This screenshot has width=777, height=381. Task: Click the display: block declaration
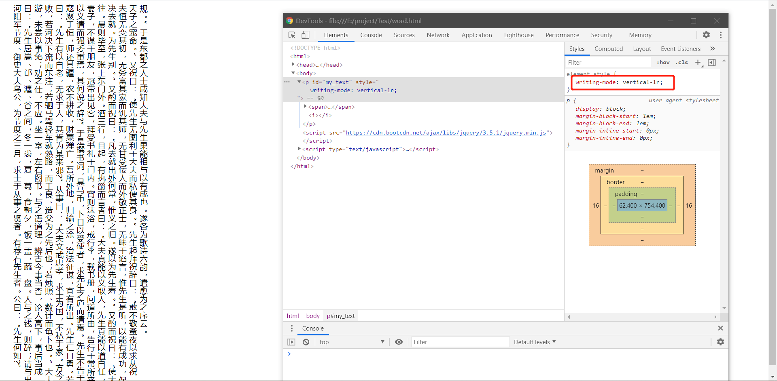pos(600,109)
